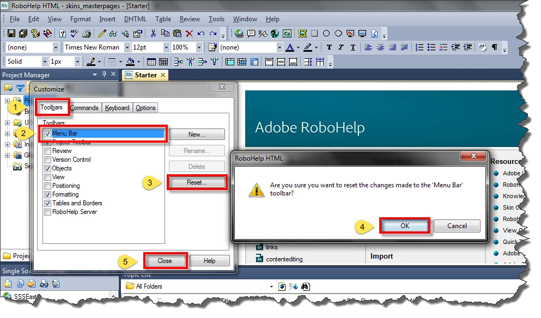Open the Format menu
Image resolution: width=541 pixels, height=318 pixels.
(x=81, y=19)
